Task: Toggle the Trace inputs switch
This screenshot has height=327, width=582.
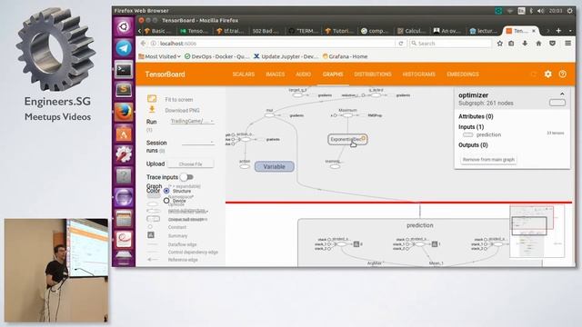Action: 187,177
